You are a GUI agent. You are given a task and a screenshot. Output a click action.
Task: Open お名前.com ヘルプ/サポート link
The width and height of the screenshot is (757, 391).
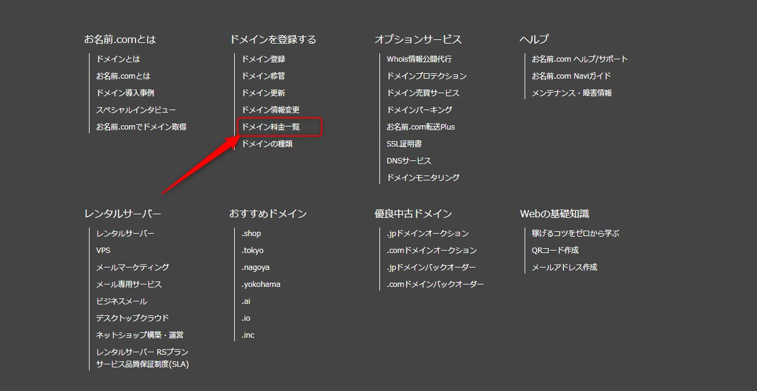[580, 59]
